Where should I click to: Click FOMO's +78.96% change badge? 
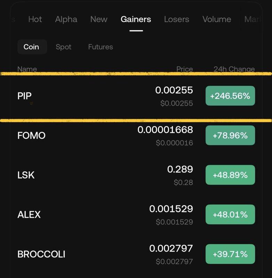tap(230, 135)
